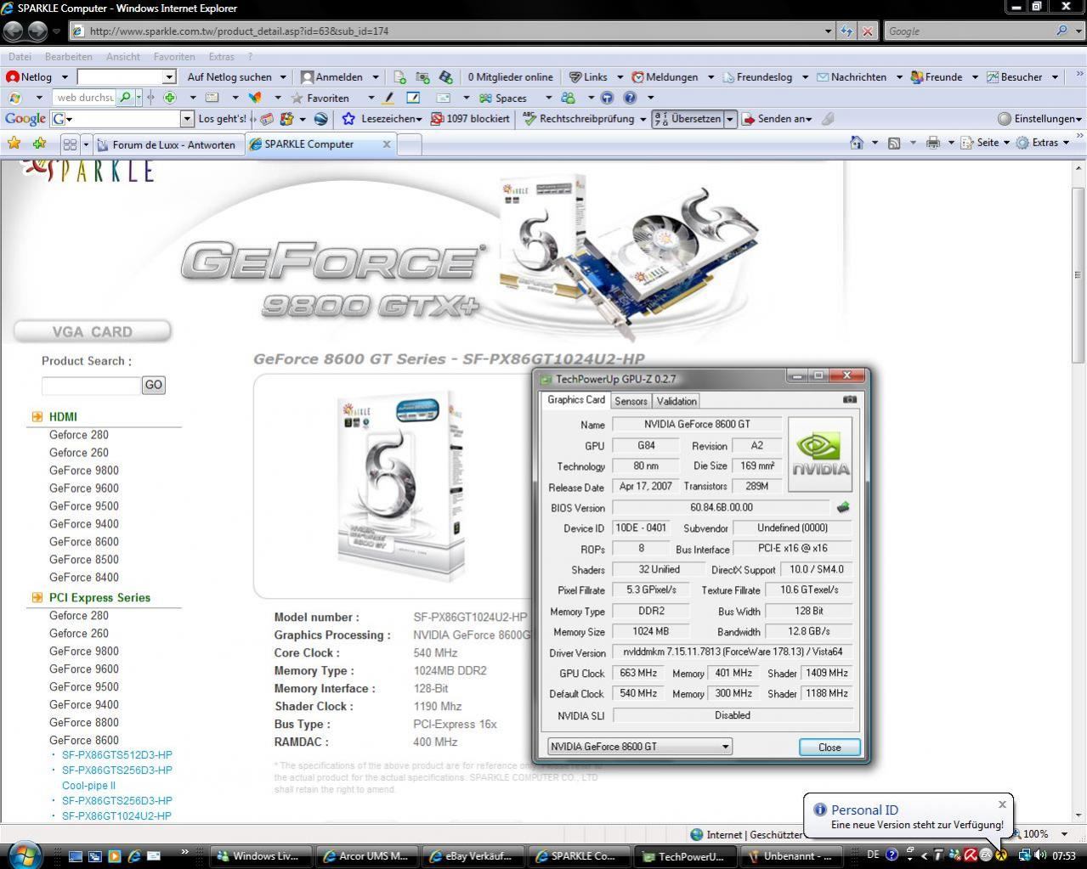Switch to the eBay Verkäuf... taskbar item
Screen dimensions: 1087x869
point(473,855)
